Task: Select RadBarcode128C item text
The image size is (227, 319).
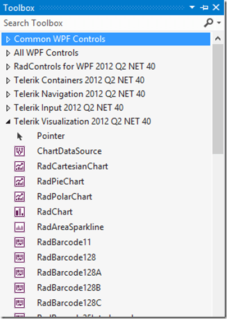Action: (x=69, y=303)
